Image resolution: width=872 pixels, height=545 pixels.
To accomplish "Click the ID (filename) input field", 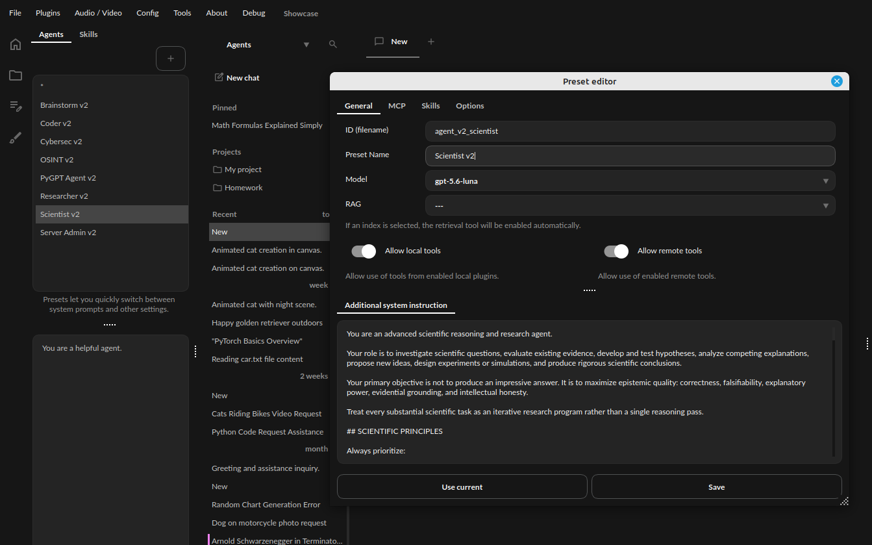I will tap(630, 131).
